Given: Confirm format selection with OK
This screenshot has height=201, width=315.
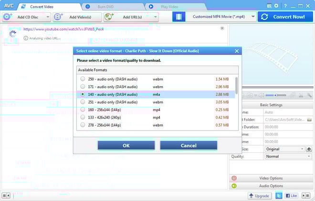Looking at the screenshot, I should click(126, 145).
